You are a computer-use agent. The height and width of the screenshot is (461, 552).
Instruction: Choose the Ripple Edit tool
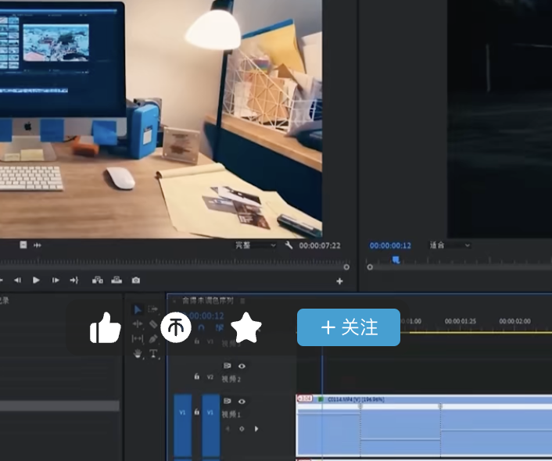138,323
